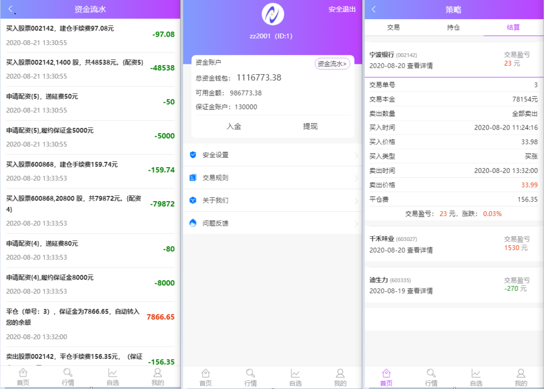Click the -156.35 closing fee amount

tap(161, 362)
